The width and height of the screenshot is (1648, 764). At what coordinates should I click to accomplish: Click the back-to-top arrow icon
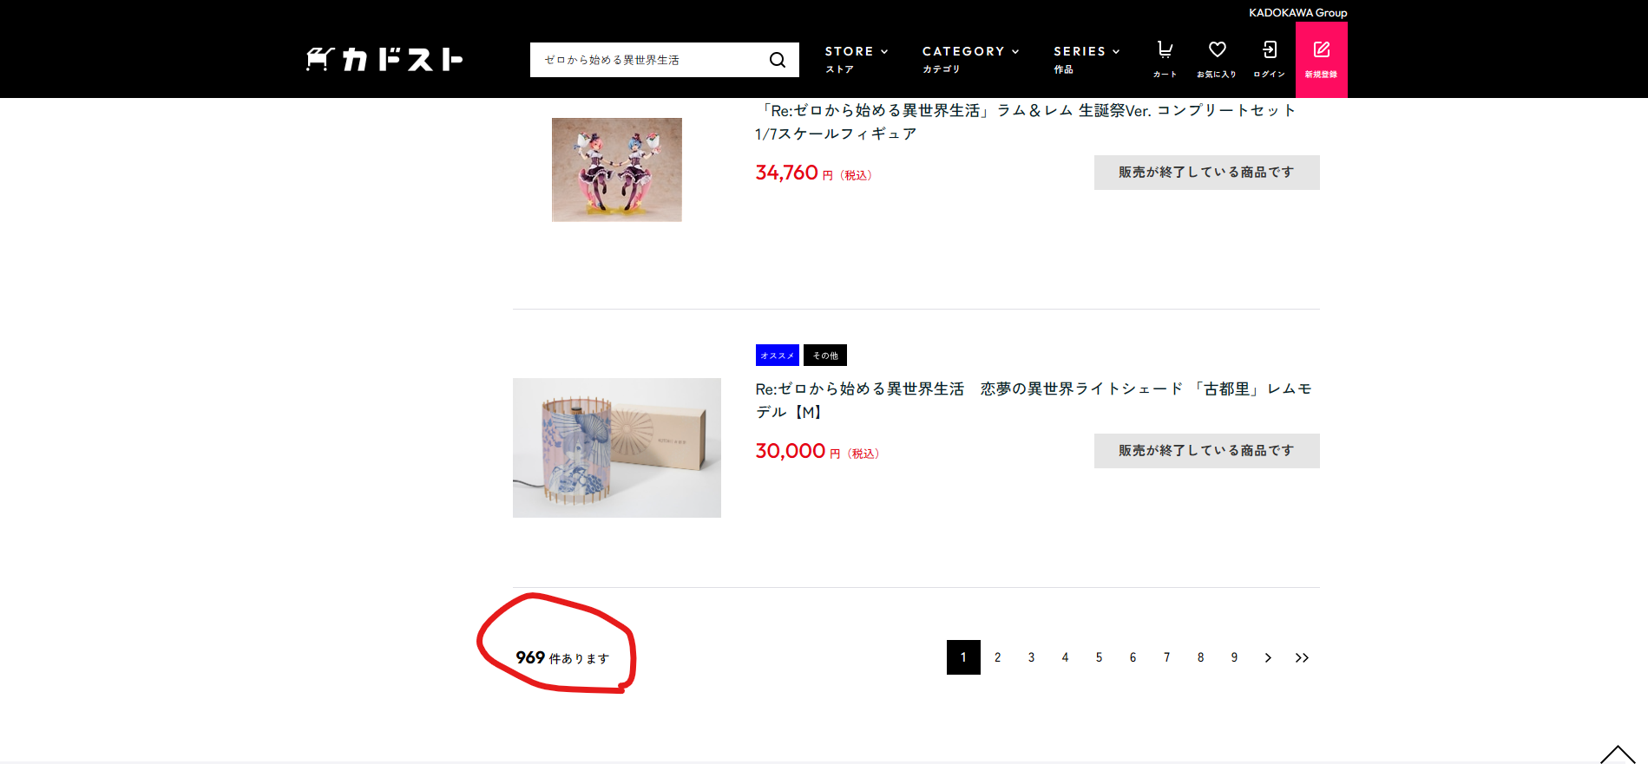[x=1617, y=754]
